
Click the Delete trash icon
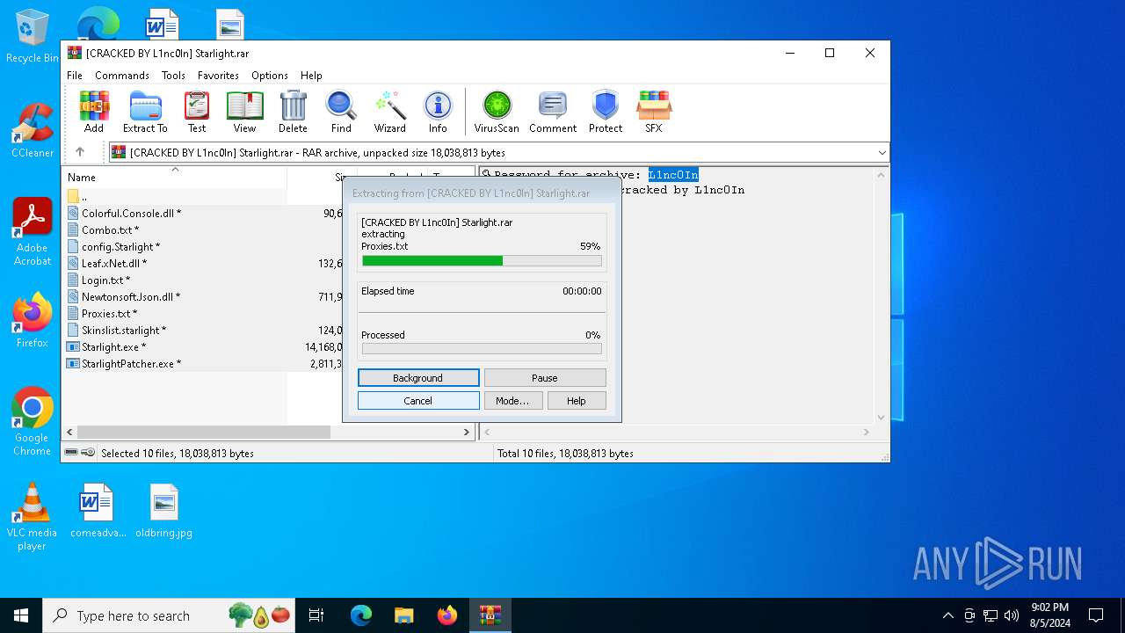pos(293,112)
